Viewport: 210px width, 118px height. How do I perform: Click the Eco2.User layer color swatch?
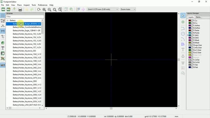190,52
